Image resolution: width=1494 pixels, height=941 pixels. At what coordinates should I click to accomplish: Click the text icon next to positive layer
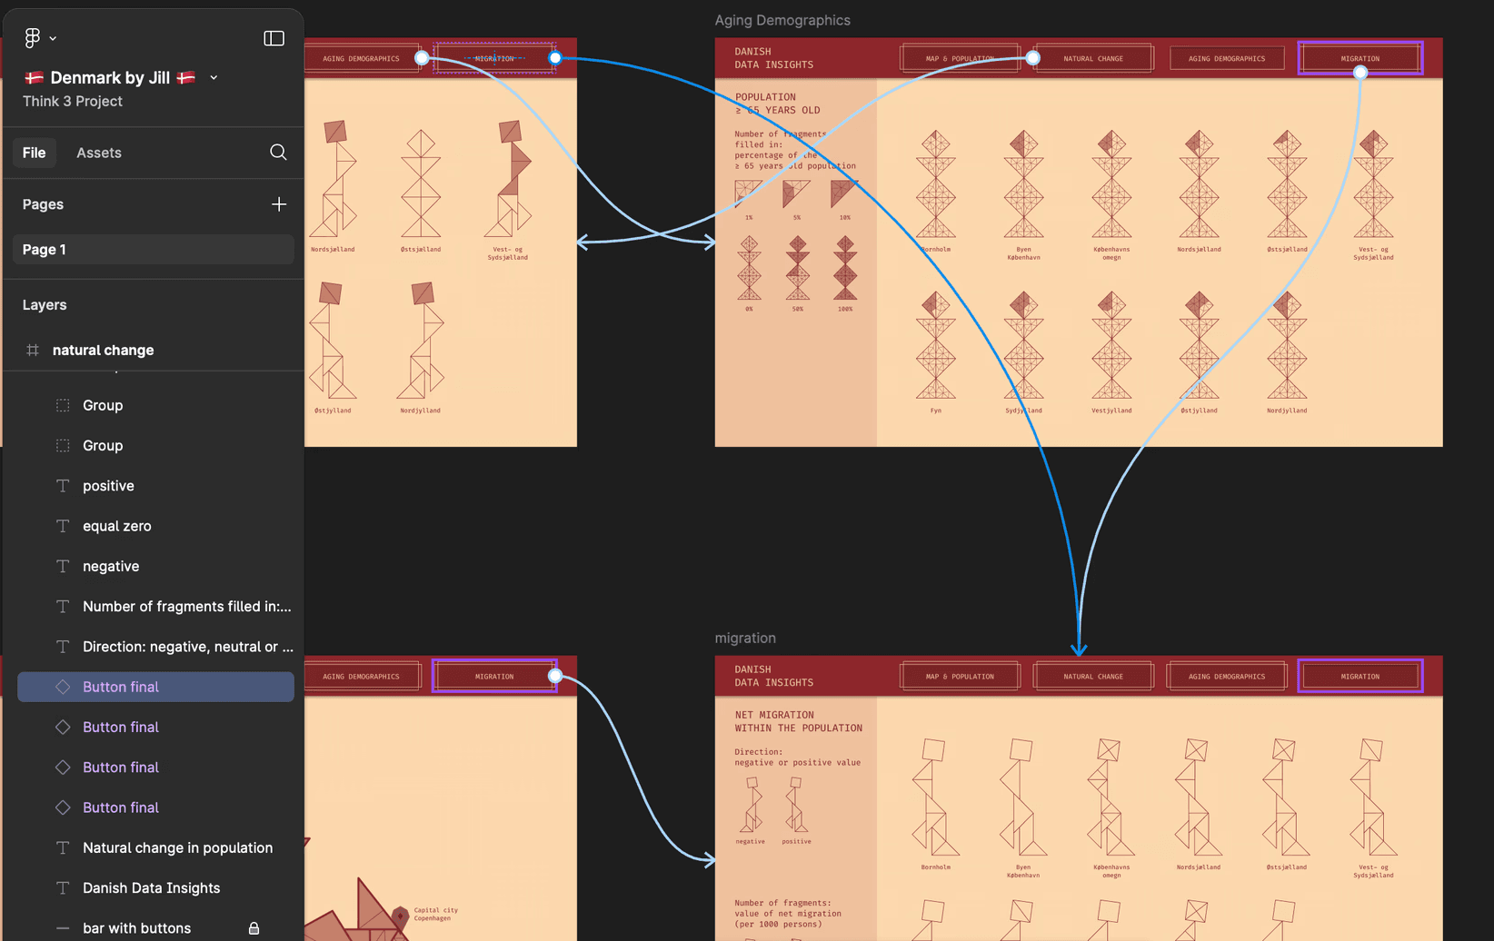pyautogui.click(x=63, y=486)
